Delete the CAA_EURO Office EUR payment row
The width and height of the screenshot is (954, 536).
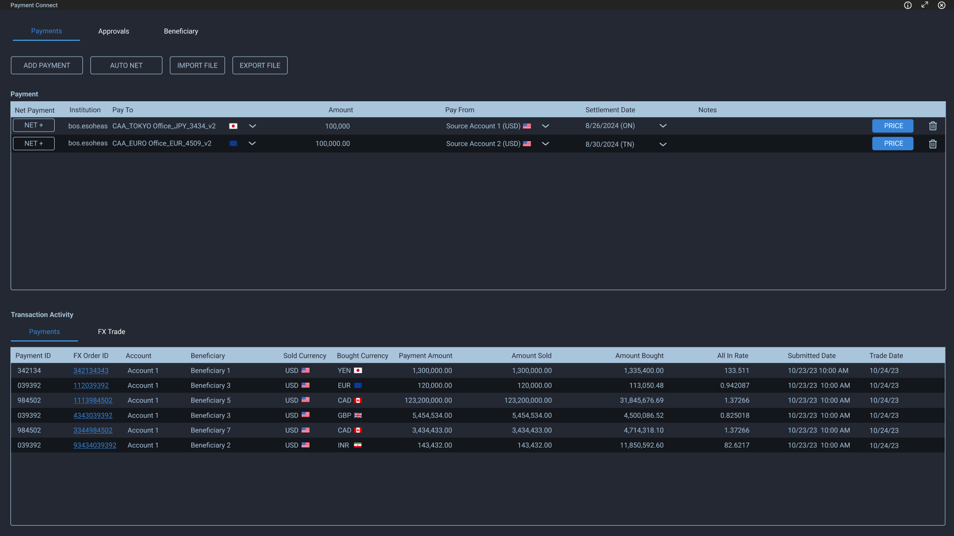(x=933, y=143)
